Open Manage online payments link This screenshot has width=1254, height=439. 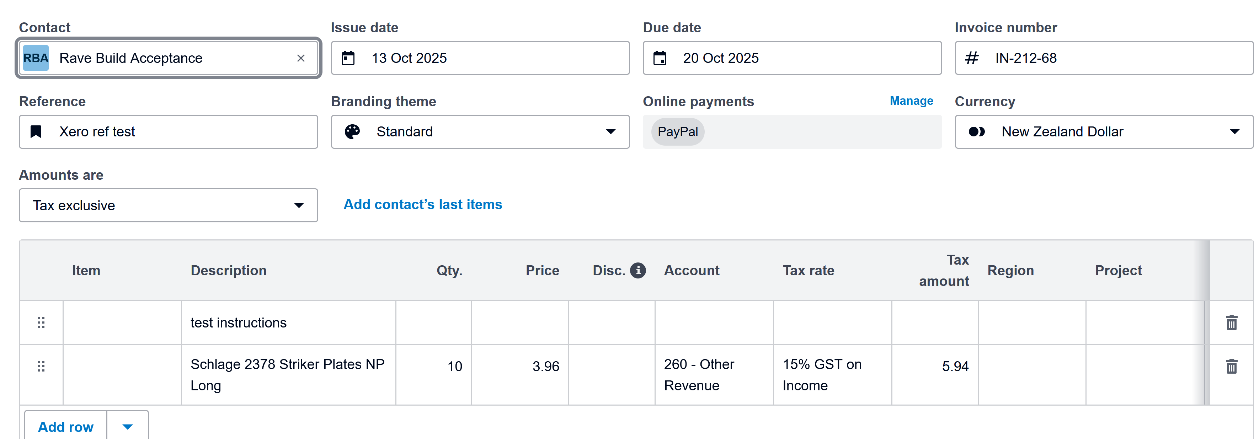(911, 101)
